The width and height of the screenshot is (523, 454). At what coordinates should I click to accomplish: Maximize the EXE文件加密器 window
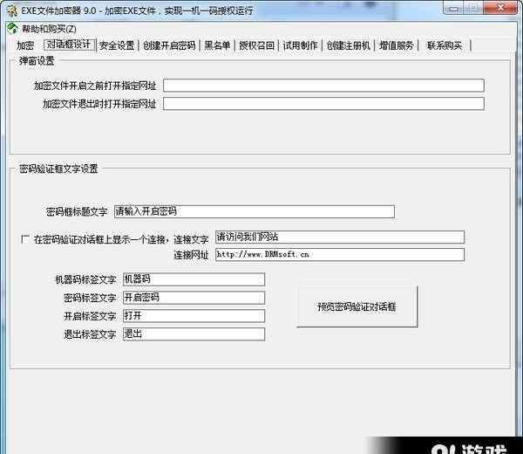[x=473, y=8]
